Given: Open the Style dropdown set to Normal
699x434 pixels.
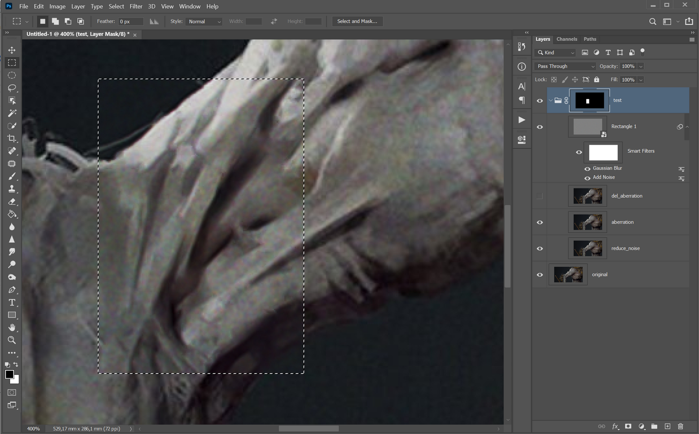Looking at the screenshot, I should click(x=204, y=21).
